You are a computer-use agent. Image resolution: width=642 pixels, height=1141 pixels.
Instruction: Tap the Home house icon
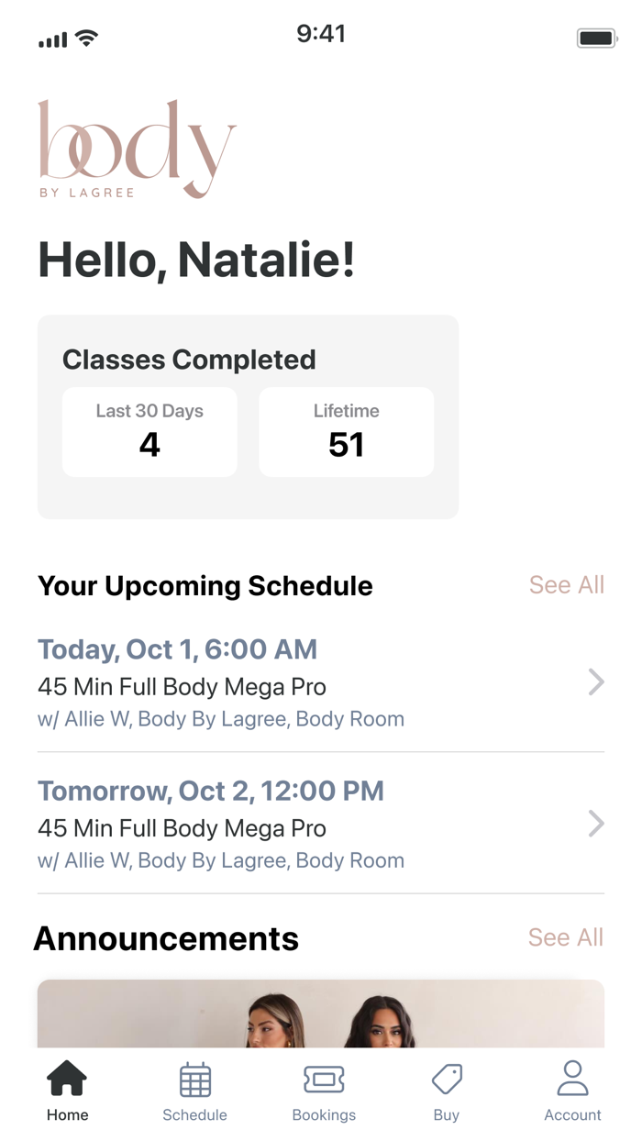coord(67,1079)
